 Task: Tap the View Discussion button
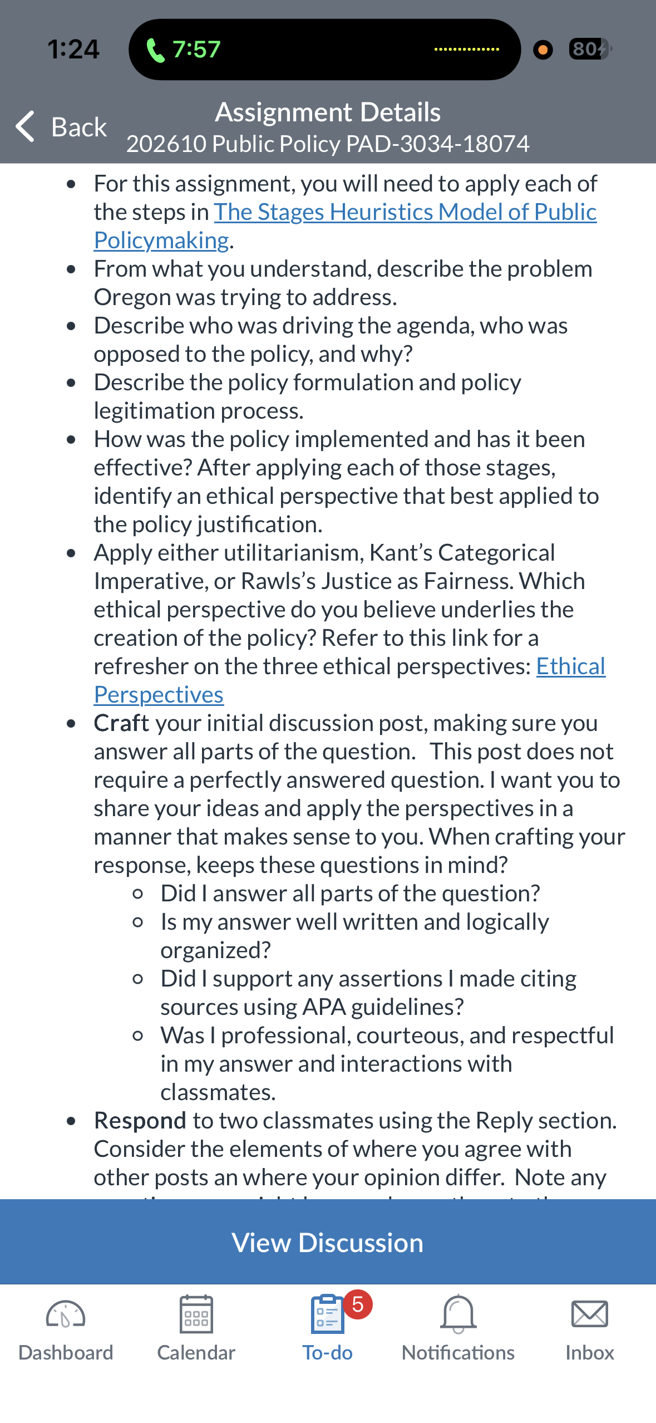pos(328,1242)
